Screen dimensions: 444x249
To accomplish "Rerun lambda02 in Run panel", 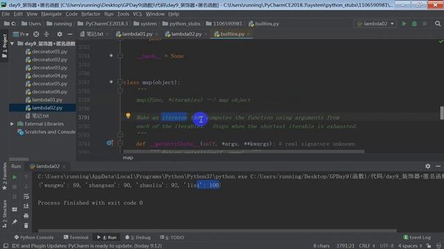I will (x=15, y=177).
